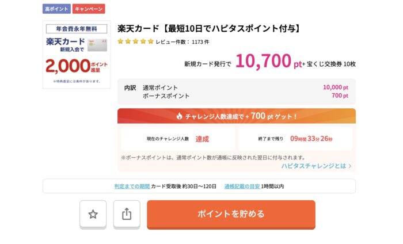The height and width of the screenshot is (244, 403).
Task: Click the chevron after ハピタスチャレンジとは
Action: click(x=350, y=166)
